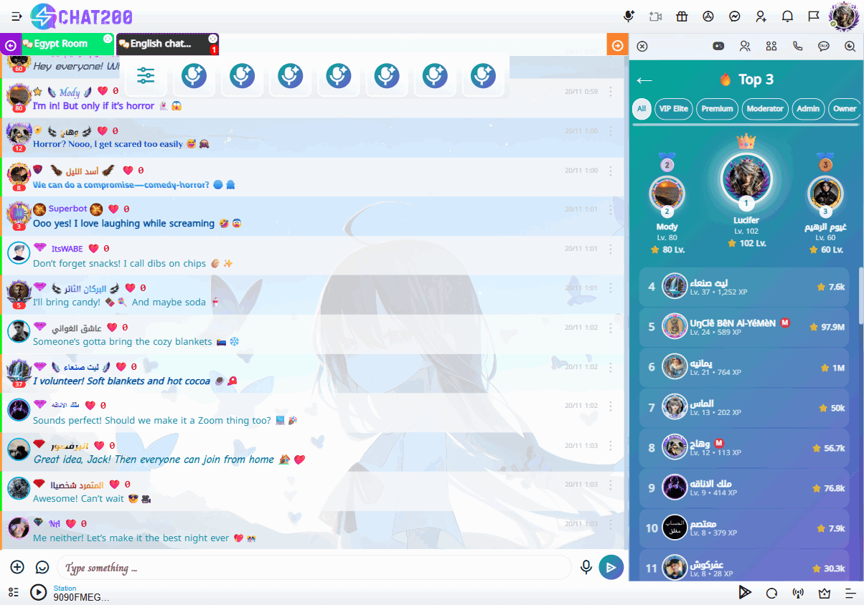Expand the hamburger menu beside Chat200 logo
864x605 pixels.
(17, 16)
